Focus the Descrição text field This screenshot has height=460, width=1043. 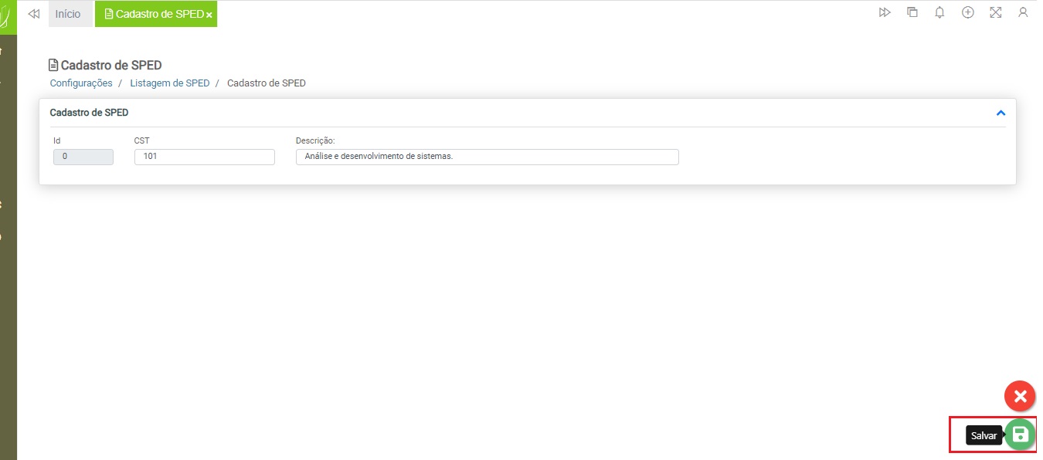click(487, 157)
